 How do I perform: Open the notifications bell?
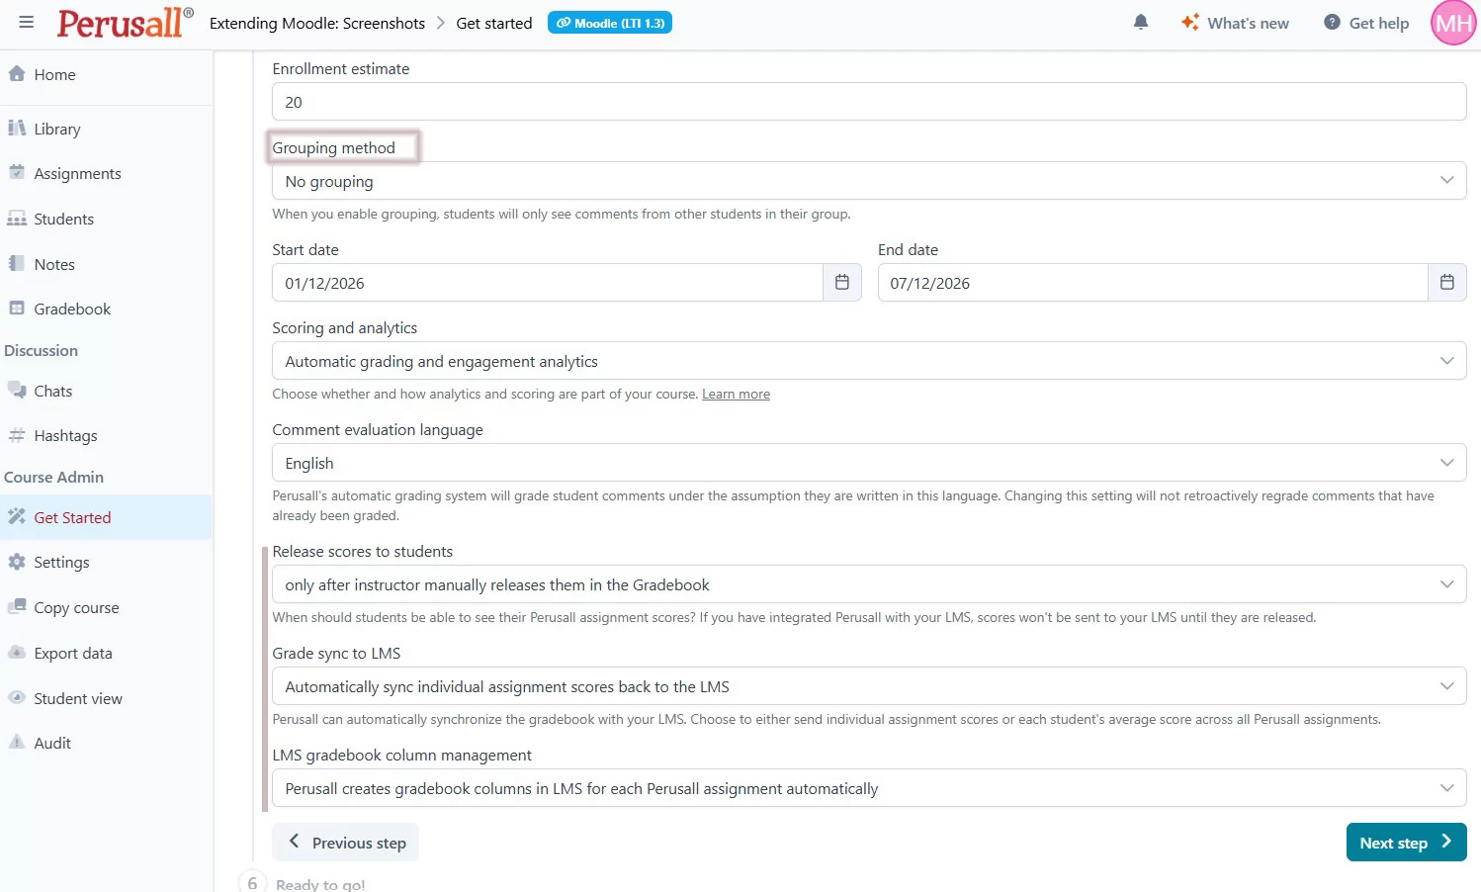tap(1141, 22)
